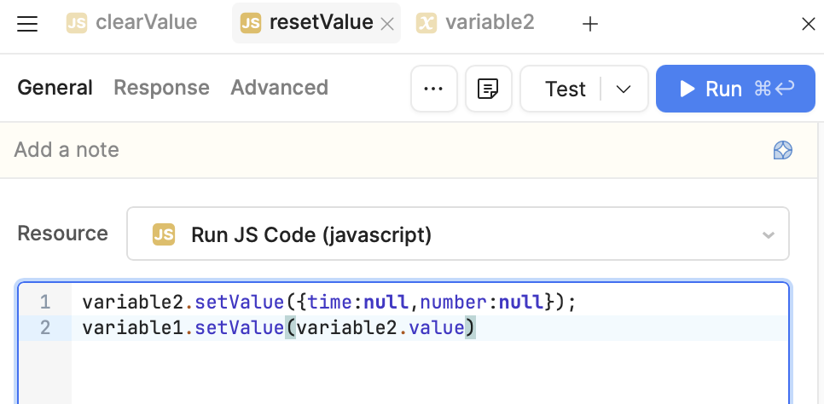Open the three-dot more options menu
This screenshot has width=824, height=404.
(433, 89)
